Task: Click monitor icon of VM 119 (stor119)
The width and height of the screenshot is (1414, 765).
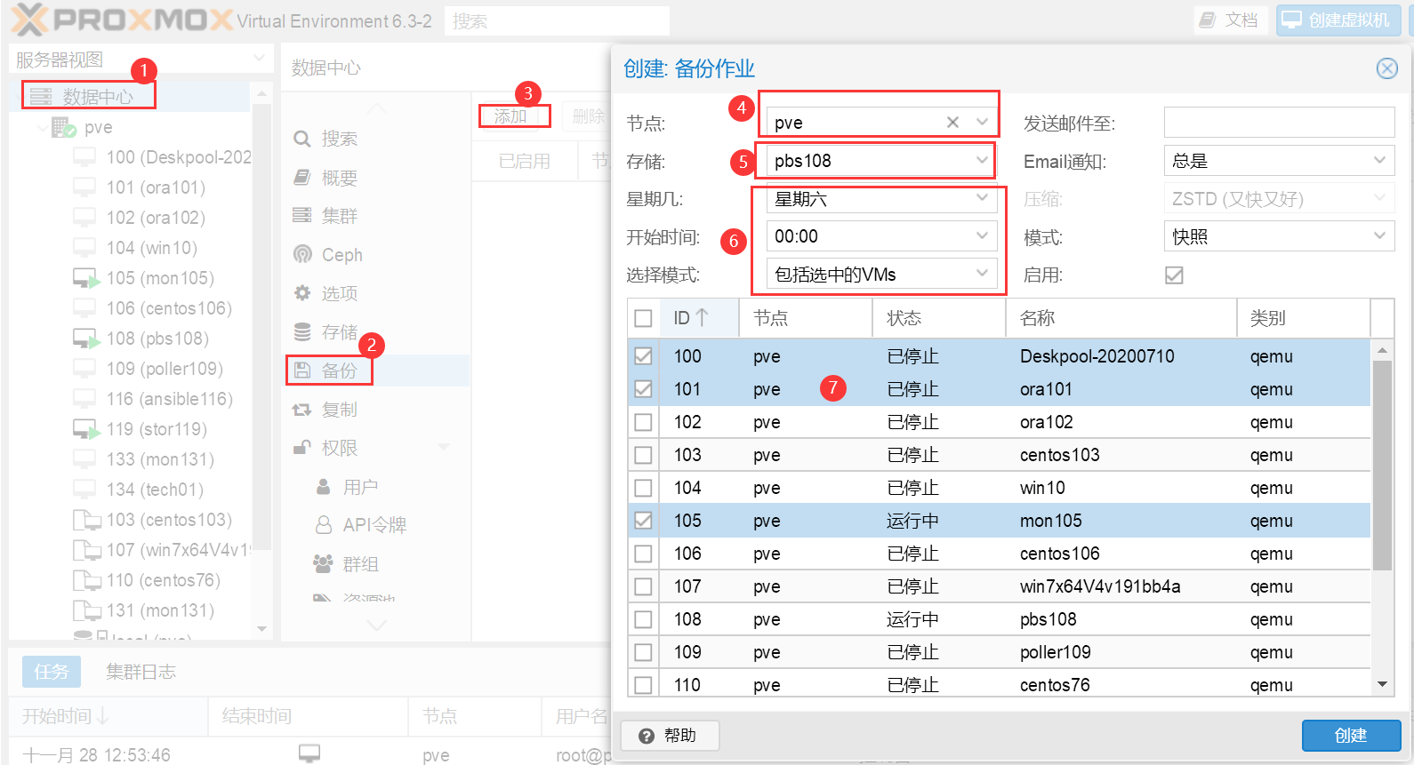Action: coord(86,429)
